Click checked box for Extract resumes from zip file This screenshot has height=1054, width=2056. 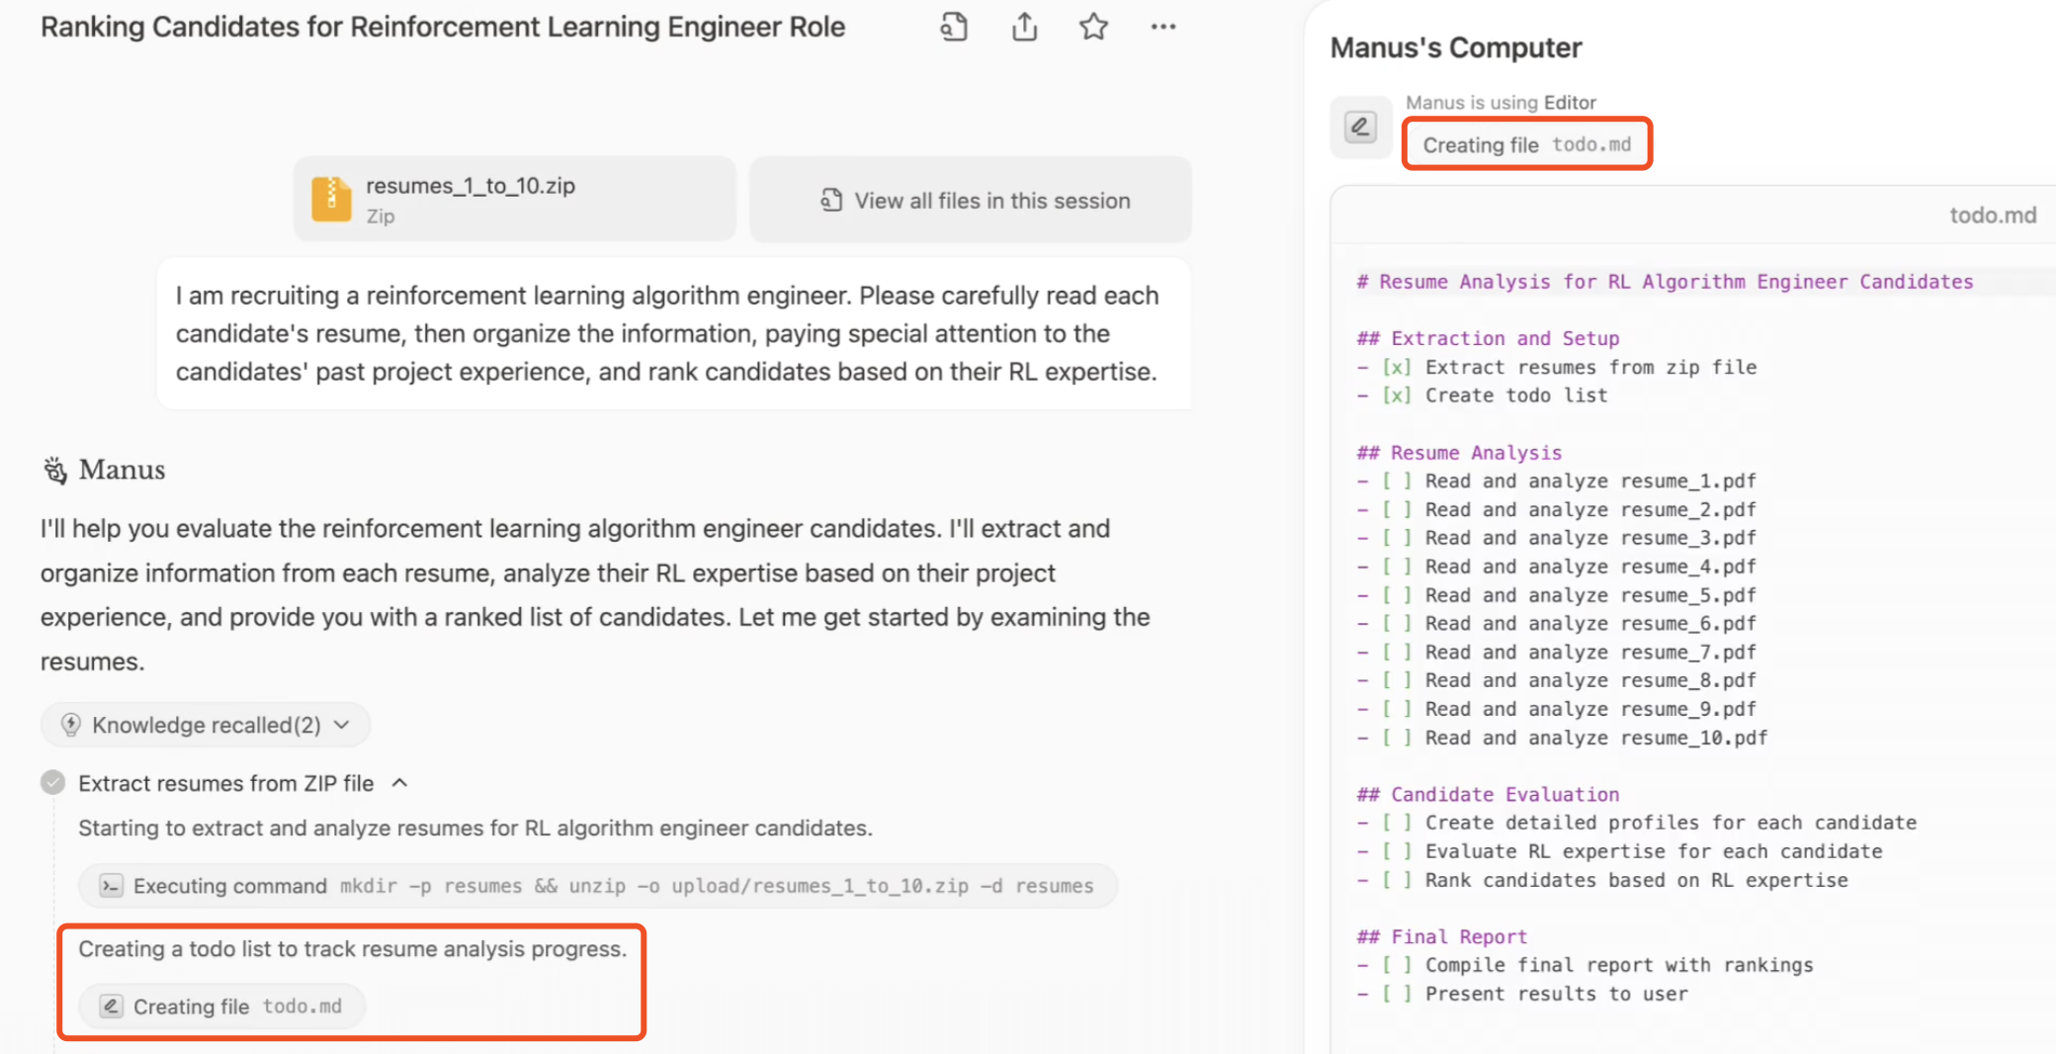tap(1397, 368)
